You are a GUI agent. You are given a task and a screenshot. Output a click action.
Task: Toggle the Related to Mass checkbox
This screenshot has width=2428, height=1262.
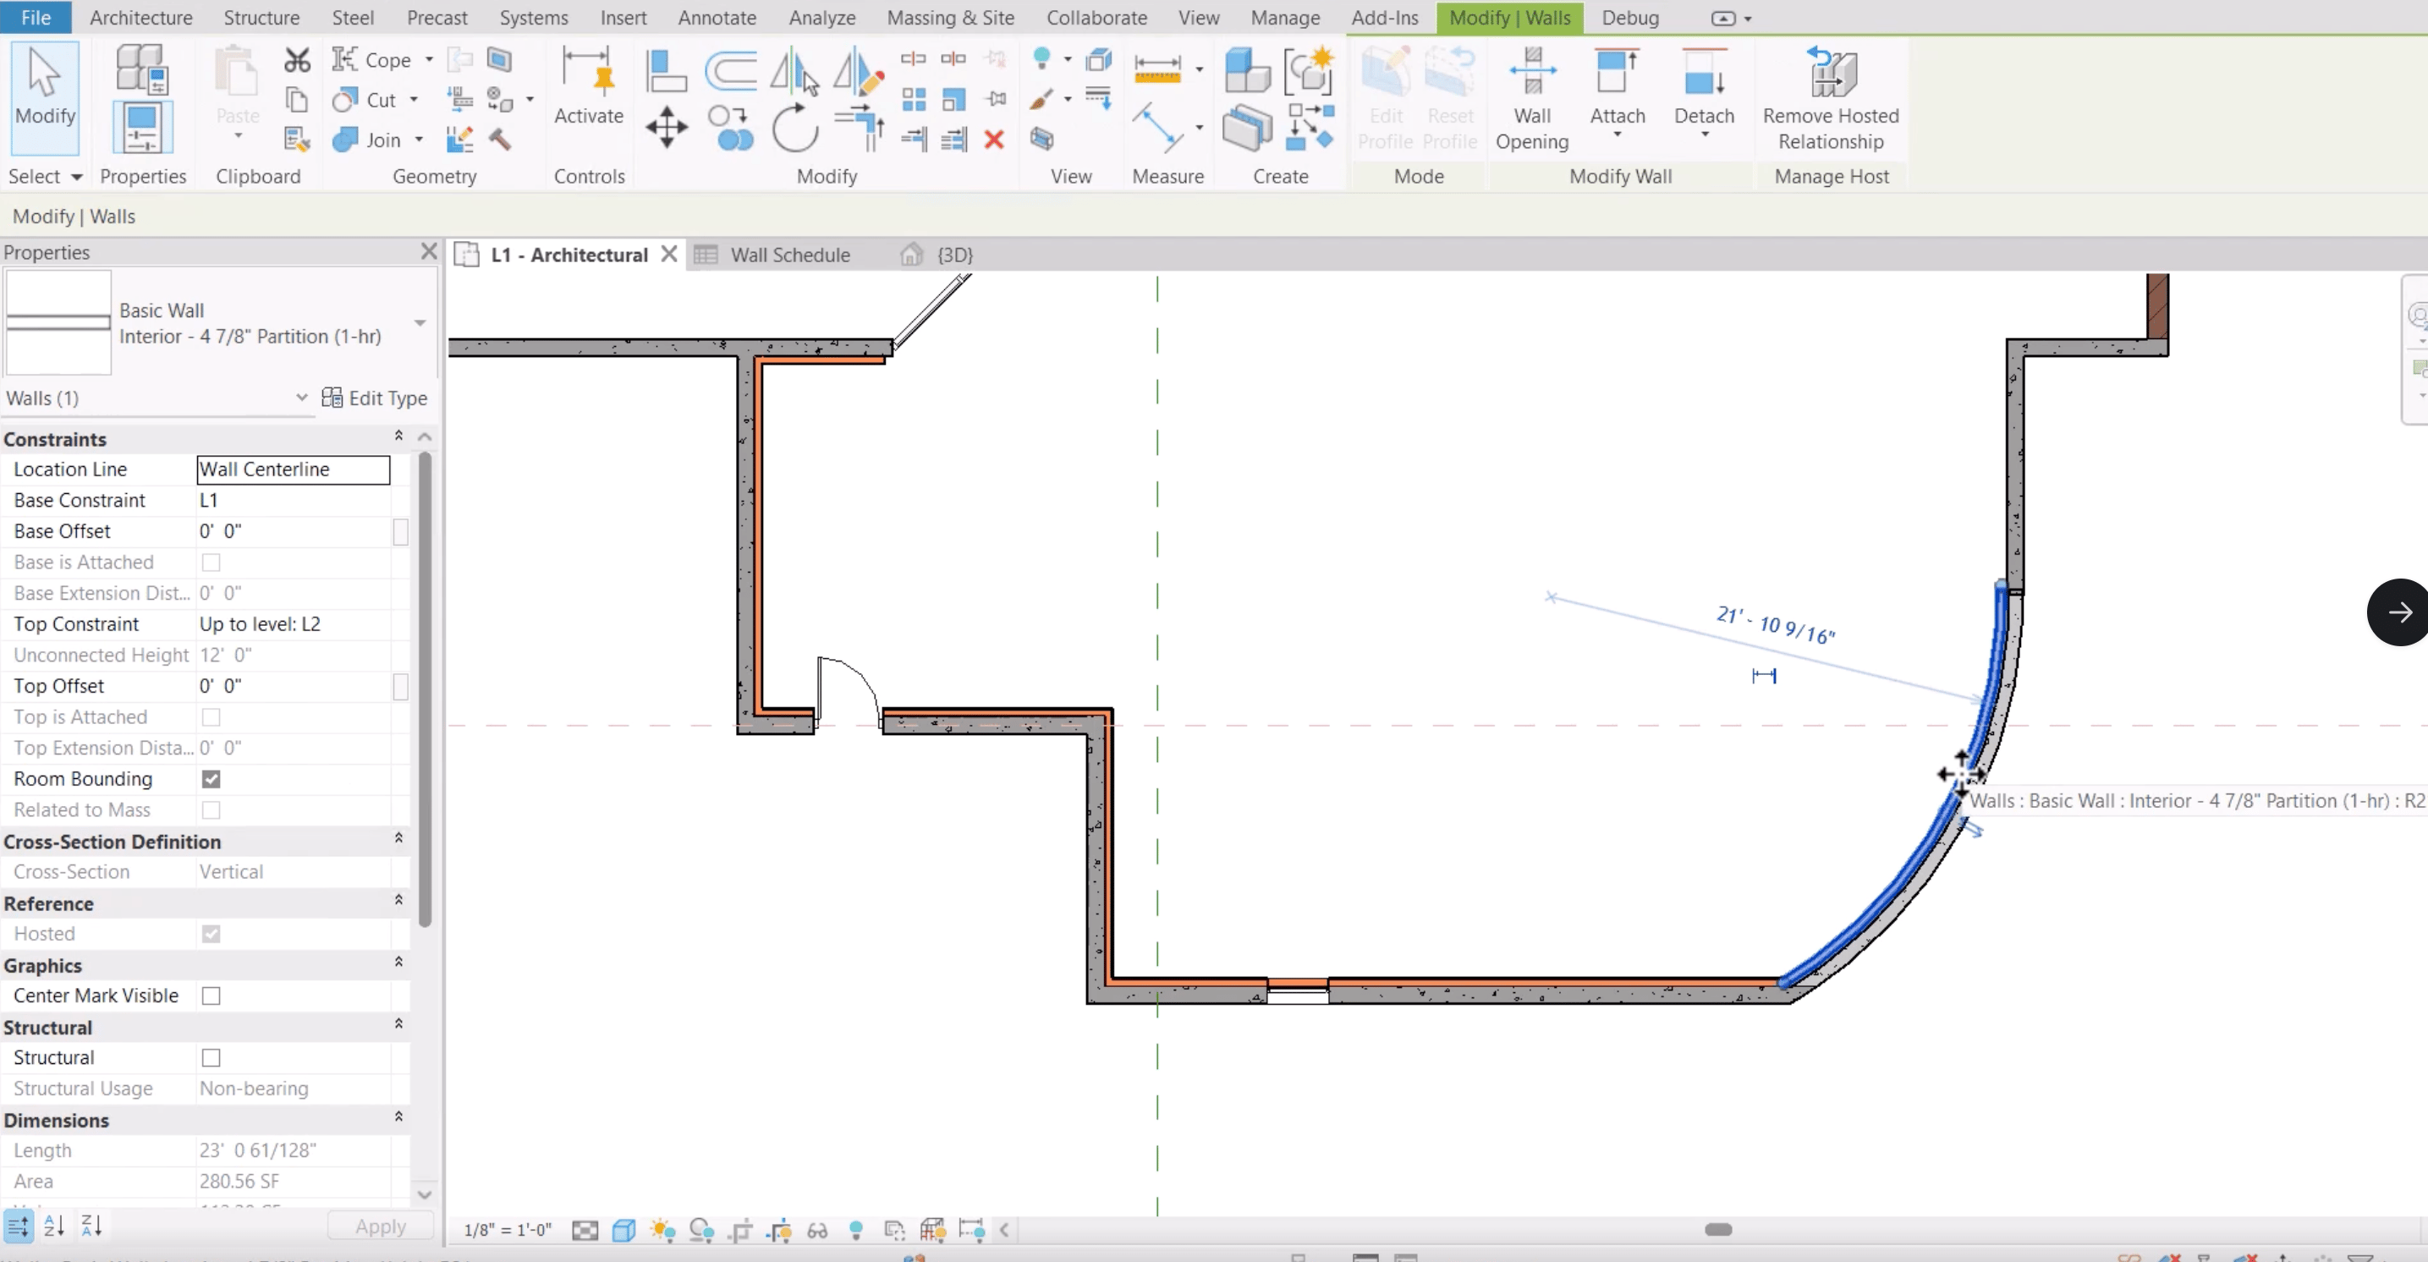[x=211, y=810]
